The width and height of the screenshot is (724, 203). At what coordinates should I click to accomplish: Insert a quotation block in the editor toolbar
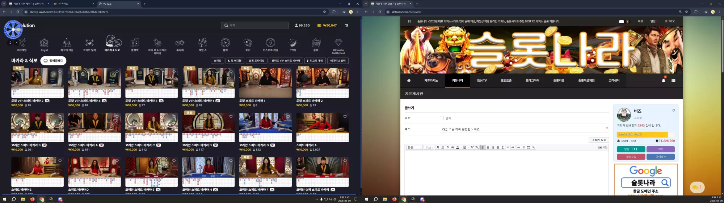(x=513, y=147)
